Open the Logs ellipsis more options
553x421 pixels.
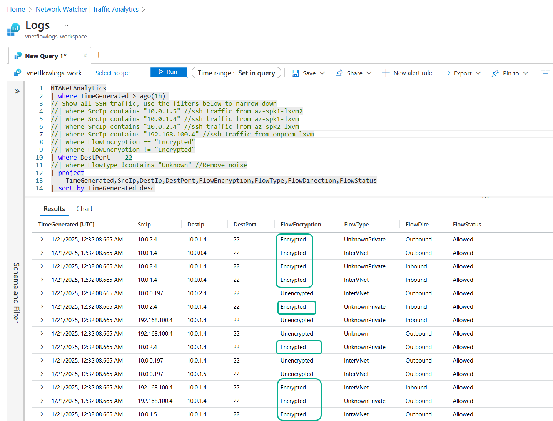(65, 25)
